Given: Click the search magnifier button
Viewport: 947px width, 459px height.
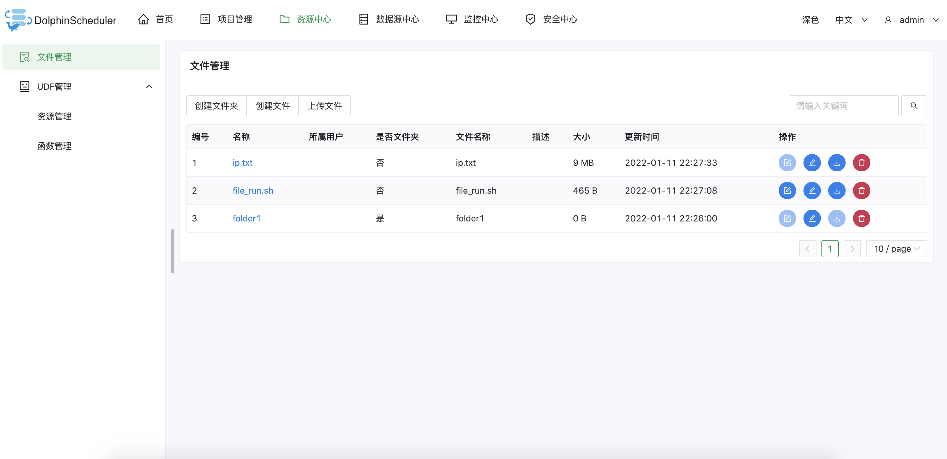Looking at the screenshot, I should pos(914,106).
